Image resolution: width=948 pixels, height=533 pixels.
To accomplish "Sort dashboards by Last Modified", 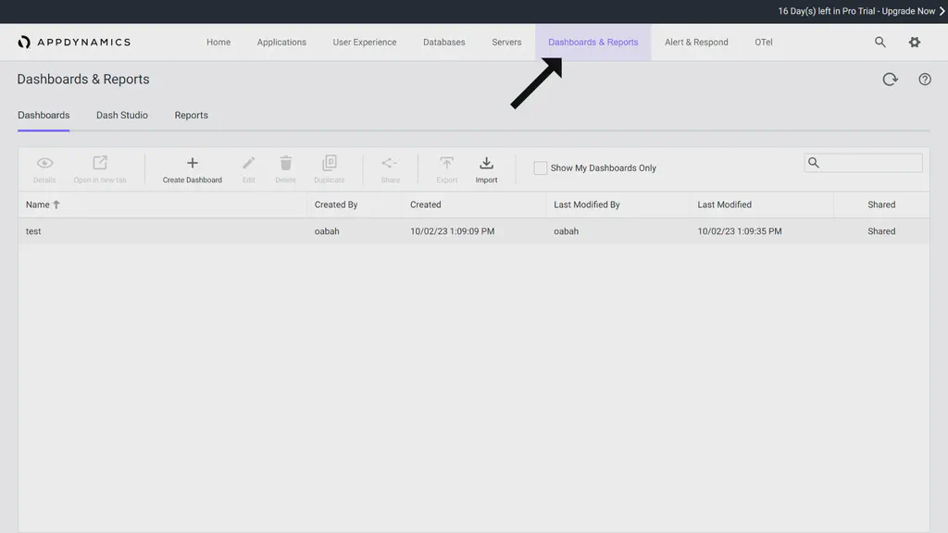I will click(x=724, y=205).
